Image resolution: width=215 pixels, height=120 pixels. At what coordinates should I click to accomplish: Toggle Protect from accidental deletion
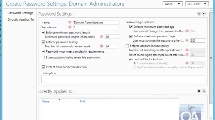(x=43, y=67)
